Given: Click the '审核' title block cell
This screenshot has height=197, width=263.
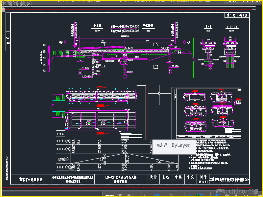Looking at the screenshot, I should (x=178, y=177).
